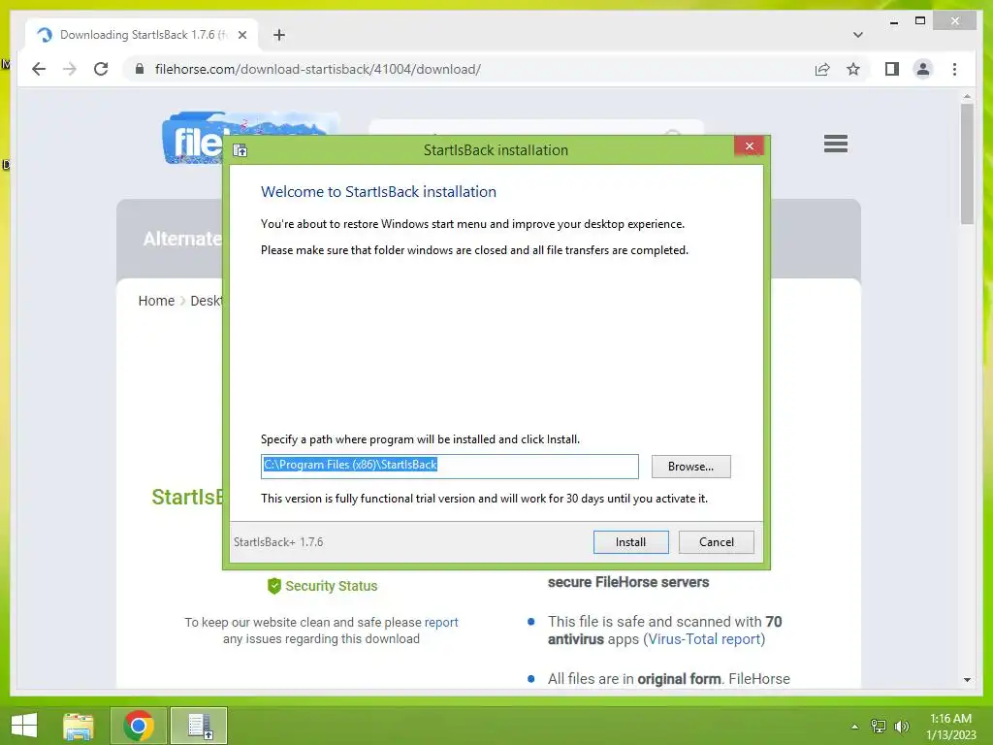Go back in Chrome

point(39,69)
